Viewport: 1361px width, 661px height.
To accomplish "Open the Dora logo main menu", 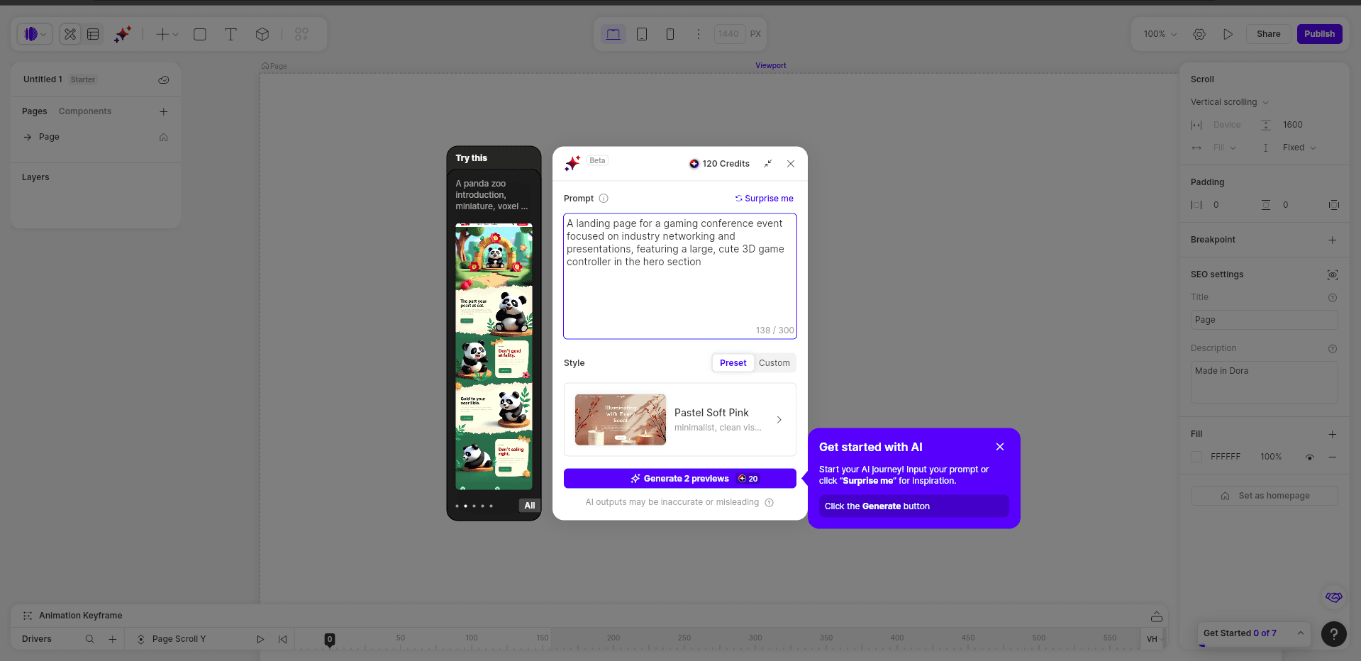I will point(34,34).
